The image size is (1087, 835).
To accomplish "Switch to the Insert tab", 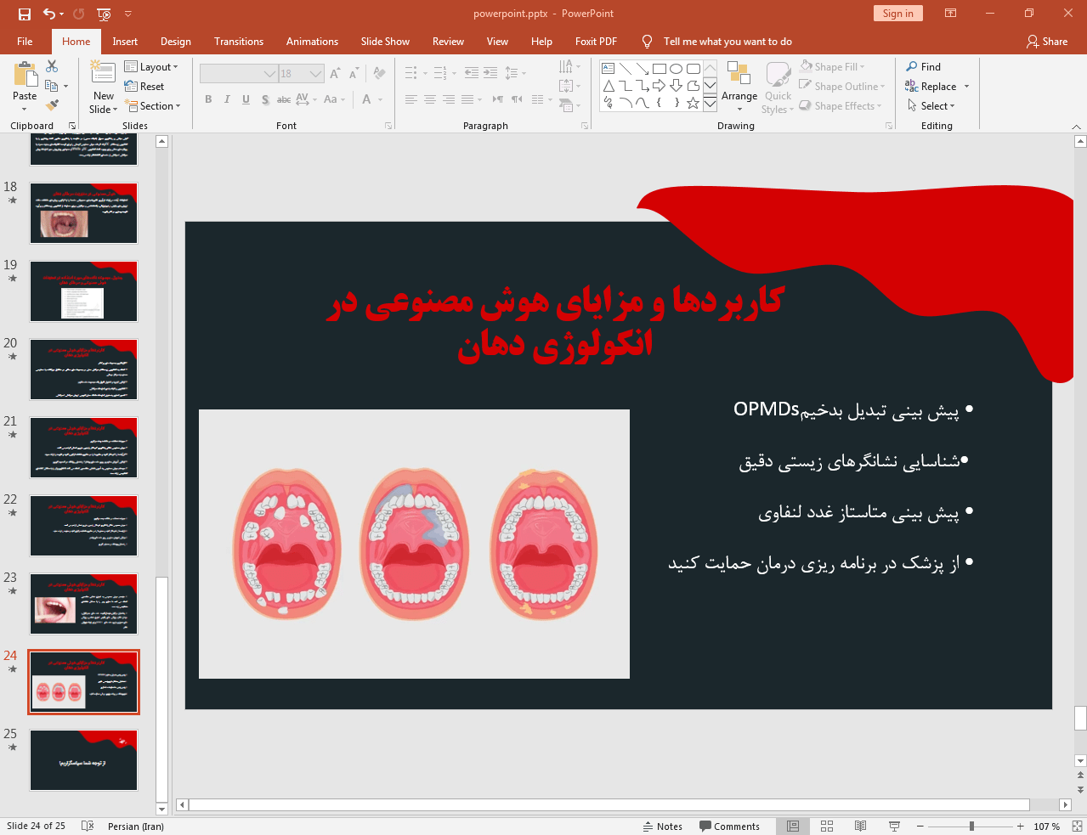I will [x=125, y=41].
